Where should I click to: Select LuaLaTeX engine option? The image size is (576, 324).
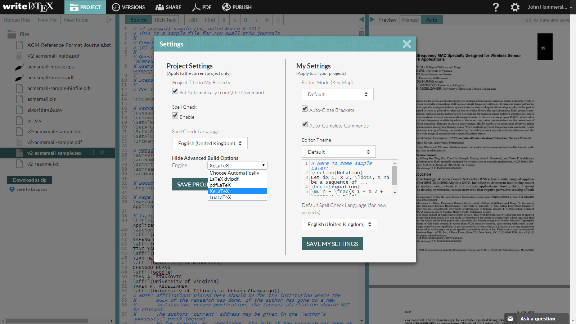point(238,197)
